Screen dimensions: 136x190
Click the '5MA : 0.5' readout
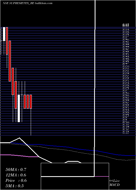tap(15, 186)
